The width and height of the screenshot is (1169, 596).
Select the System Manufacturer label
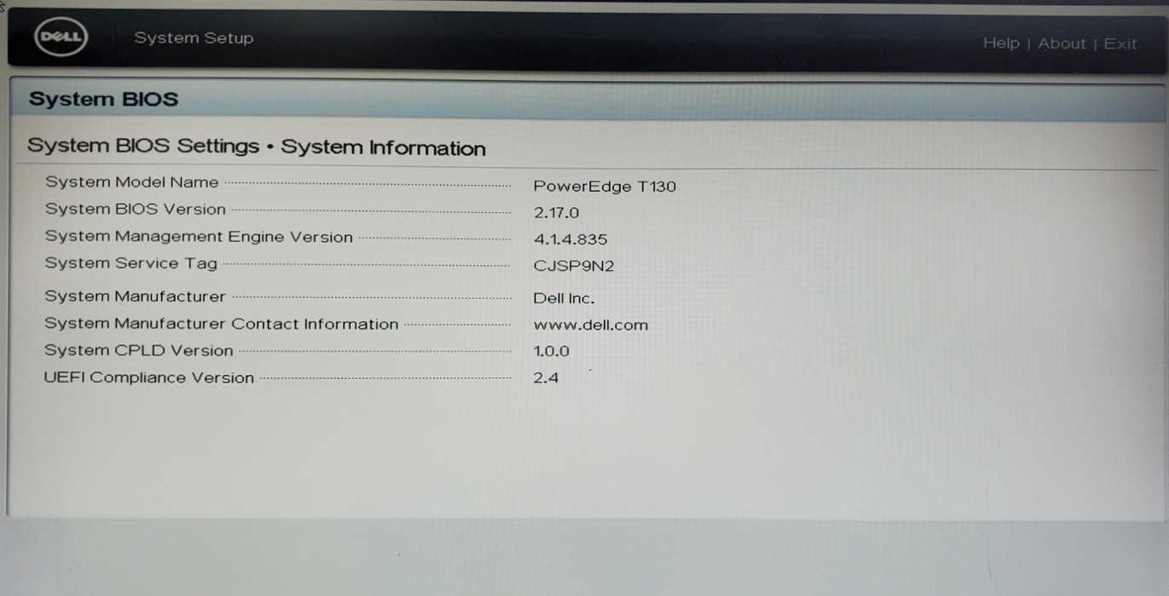coord(136,296)
